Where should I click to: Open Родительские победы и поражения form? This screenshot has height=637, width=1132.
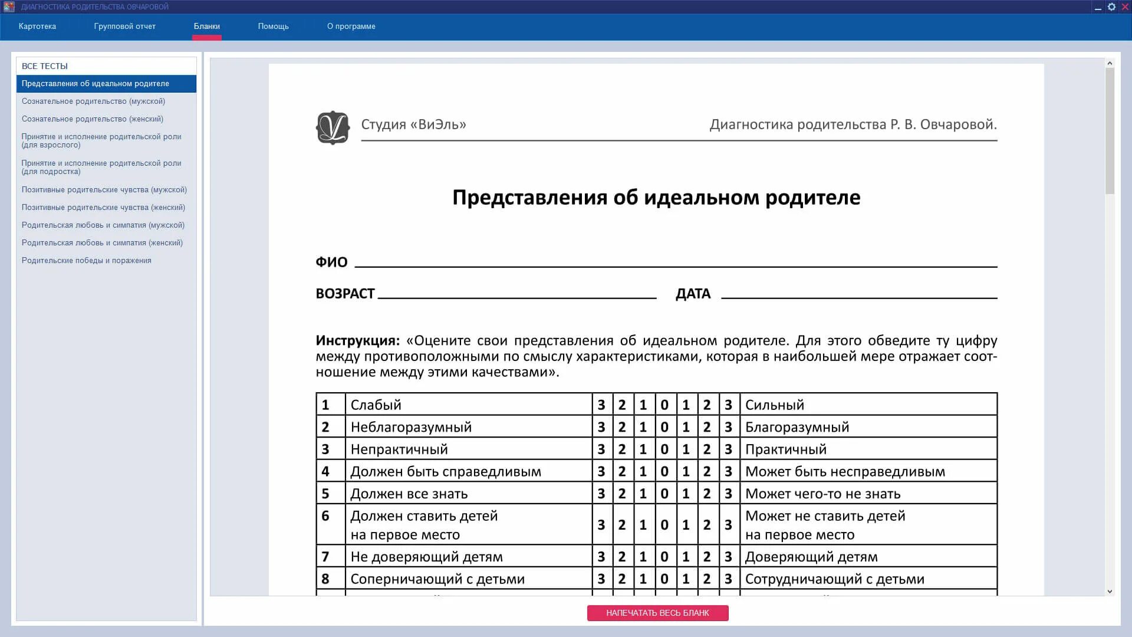86,261
